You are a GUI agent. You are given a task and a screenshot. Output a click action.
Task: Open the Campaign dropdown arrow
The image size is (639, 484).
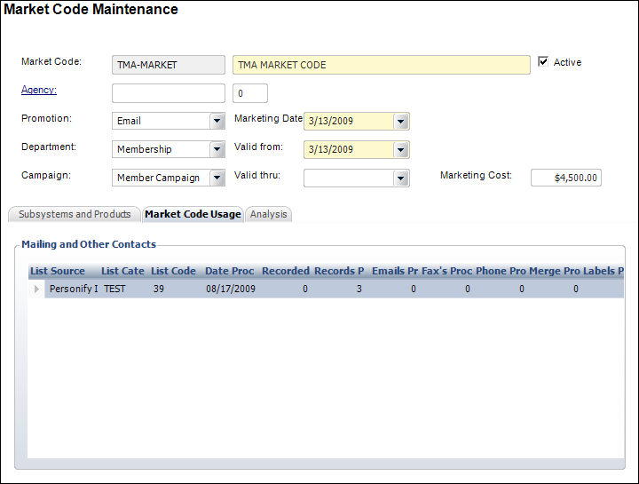[217, 179]
